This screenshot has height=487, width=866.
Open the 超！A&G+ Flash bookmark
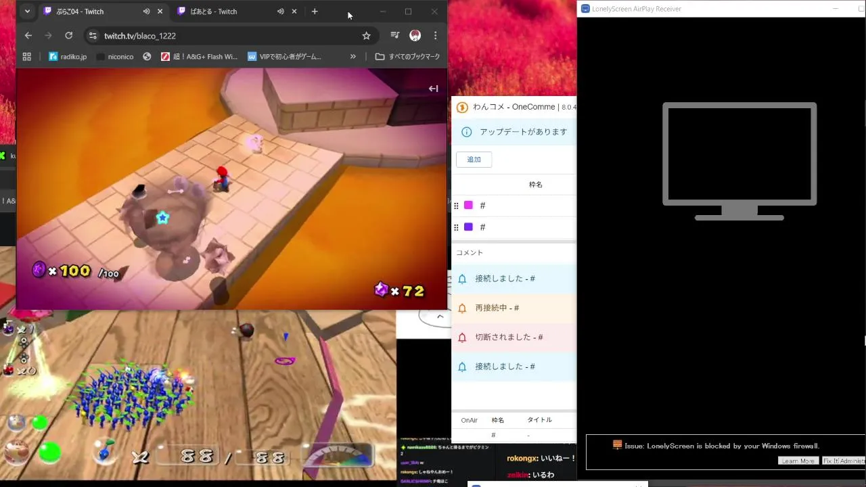[x=200, y=57]
